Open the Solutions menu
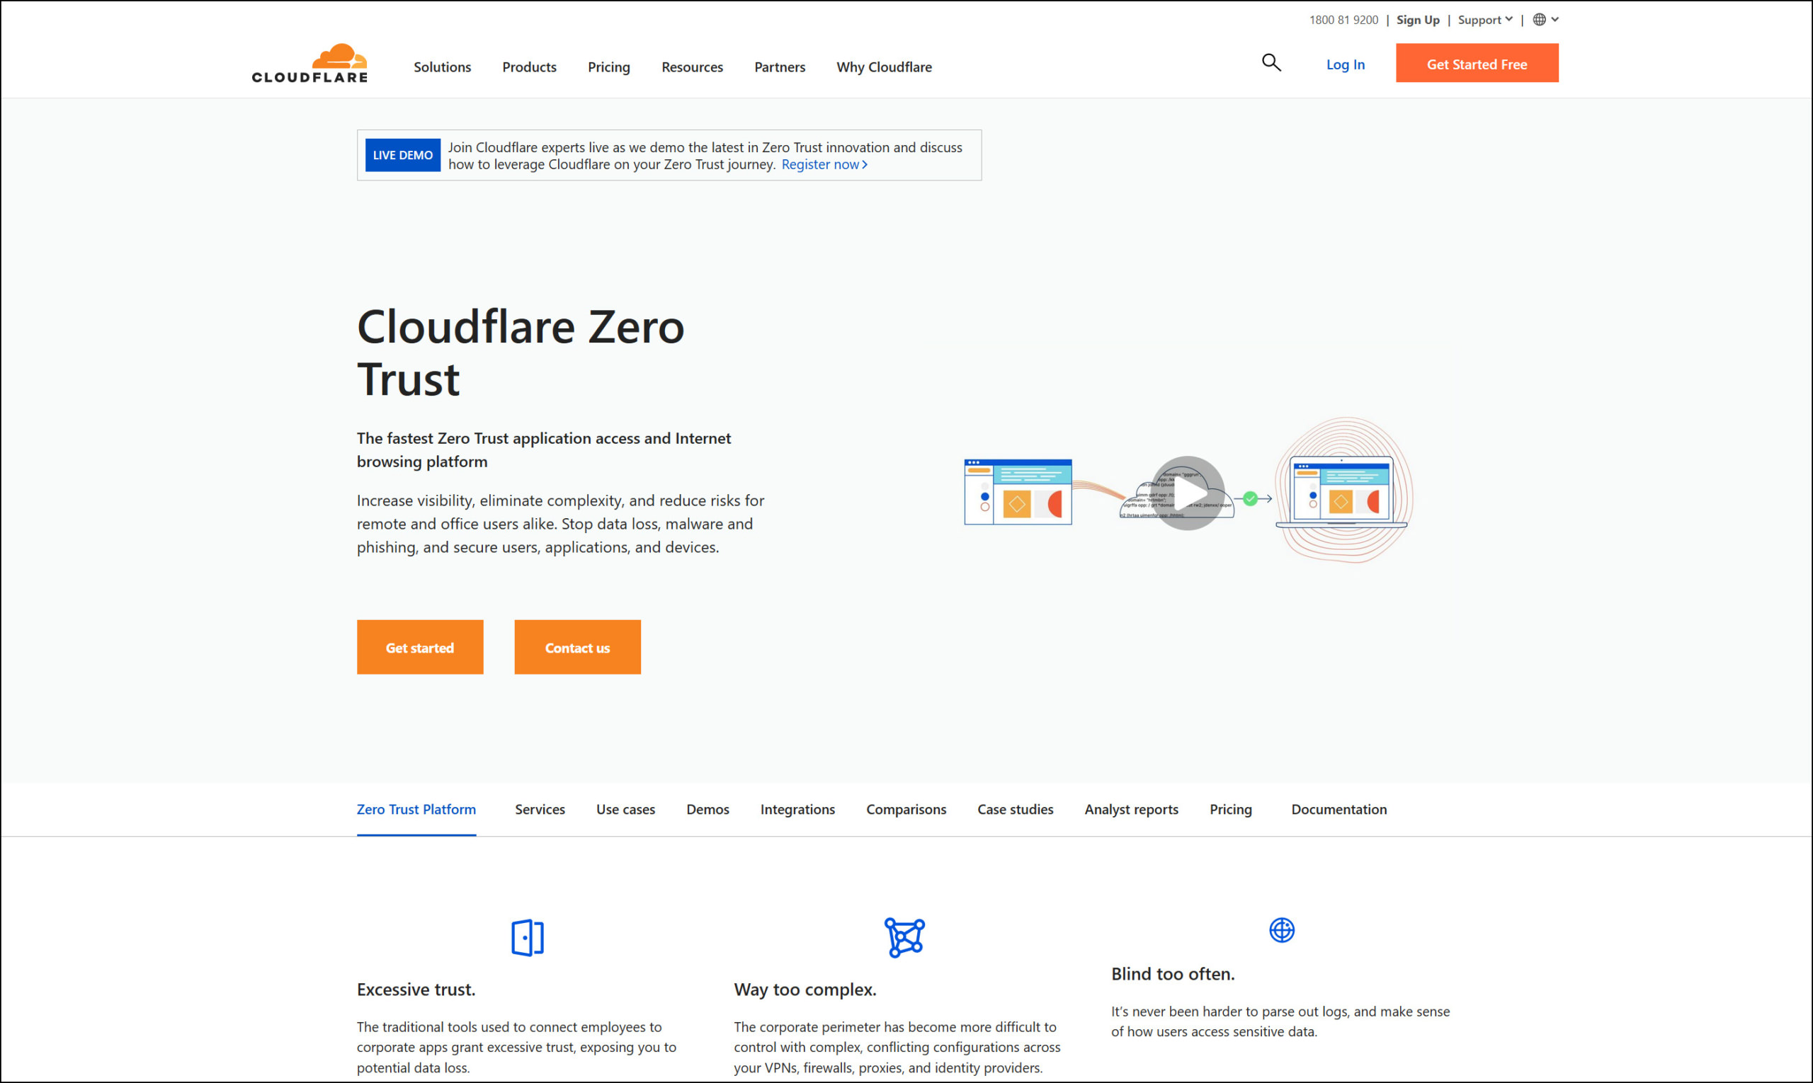Screen dimensions: 1813x1083 click(x=443, y=67)
